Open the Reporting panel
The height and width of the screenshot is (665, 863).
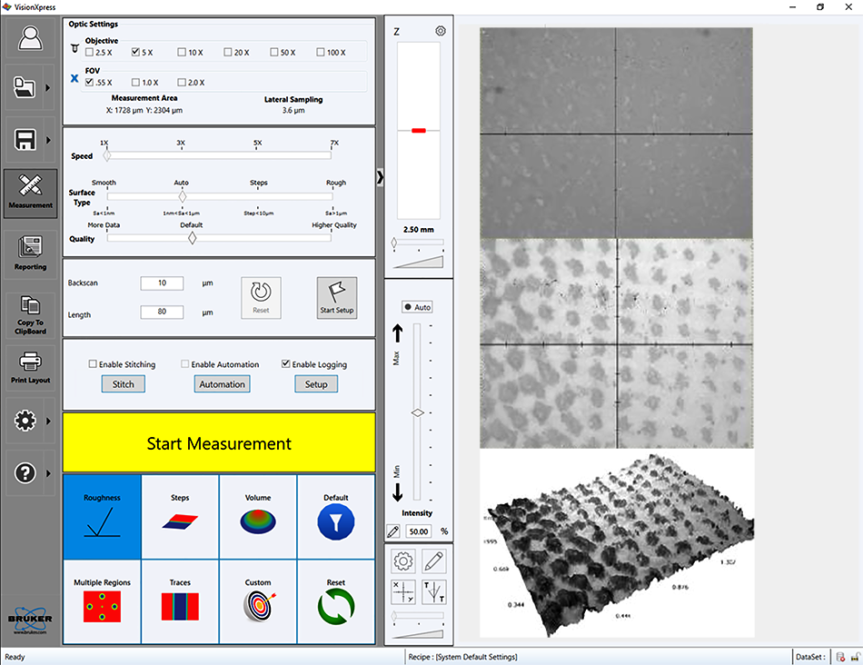click(30, 252)
